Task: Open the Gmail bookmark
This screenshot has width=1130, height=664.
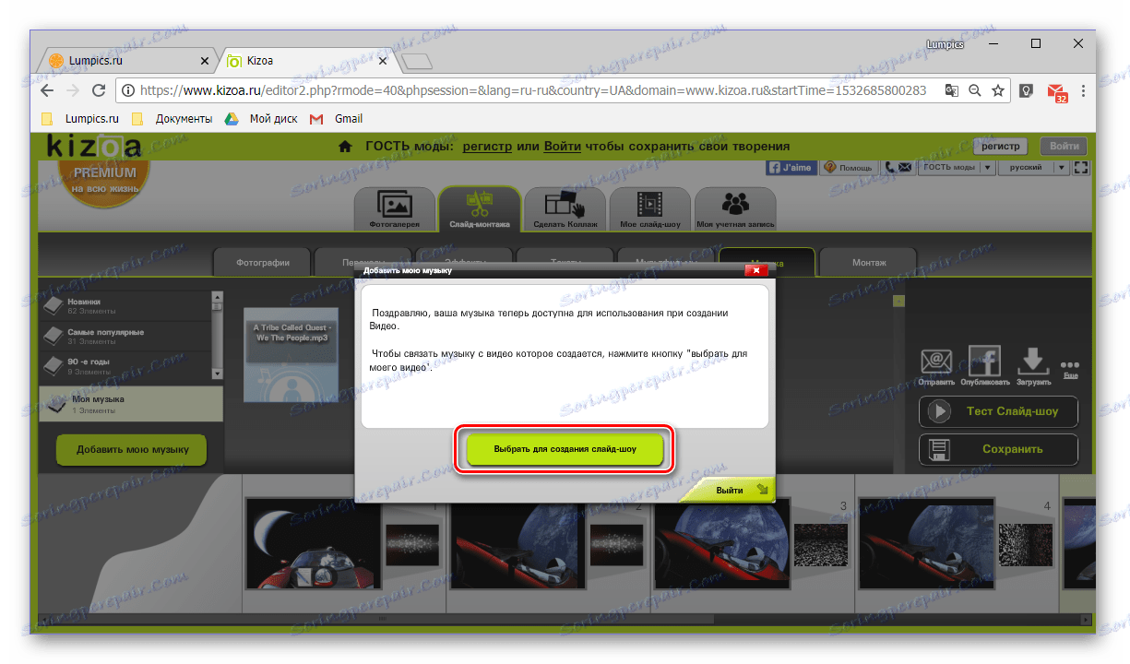Action: pos(337,119)
